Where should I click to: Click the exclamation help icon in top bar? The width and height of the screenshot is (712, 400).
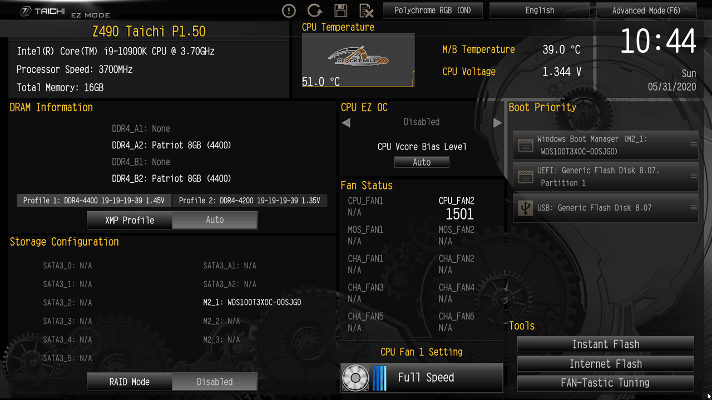(289, 11)
